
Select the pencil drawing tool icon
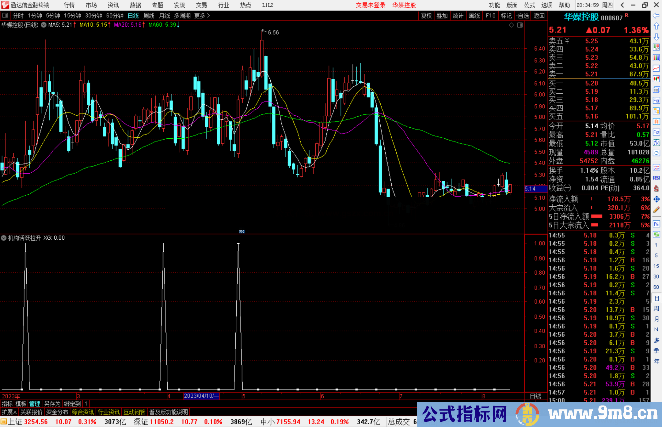click(x=656, y=210)
